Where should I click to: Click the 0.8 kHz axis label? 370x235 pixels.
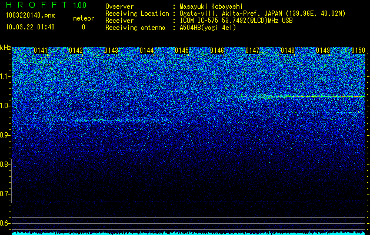click(x=5, y=164)
